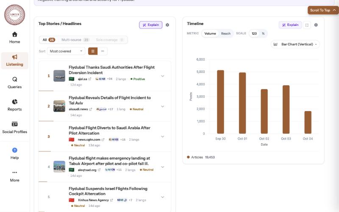Open aleqtsad.org external link icon
339x212 pixels.
point(99,170)
